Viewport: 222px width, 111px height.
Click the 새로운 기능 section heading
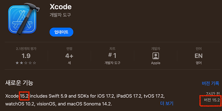(19, 83)
